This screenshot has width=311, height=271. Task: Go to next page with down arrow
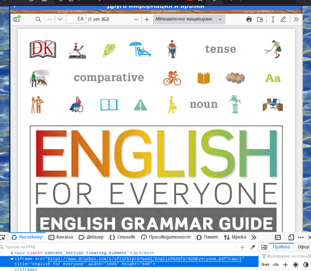click(x=60, y=19)
